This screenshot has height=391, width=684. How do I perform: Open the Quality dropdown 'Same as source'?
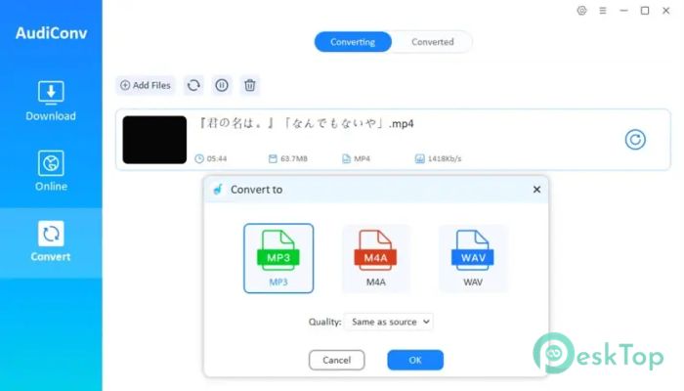tap(389, 322)
